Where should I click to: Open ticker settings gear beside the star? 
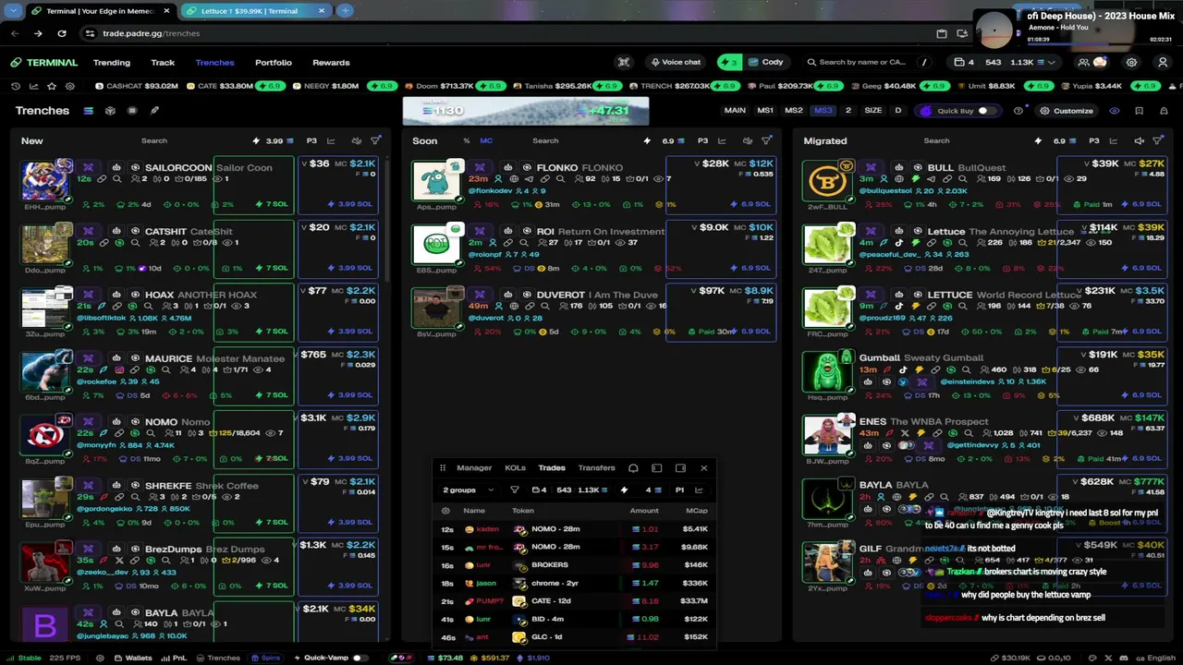70,86
